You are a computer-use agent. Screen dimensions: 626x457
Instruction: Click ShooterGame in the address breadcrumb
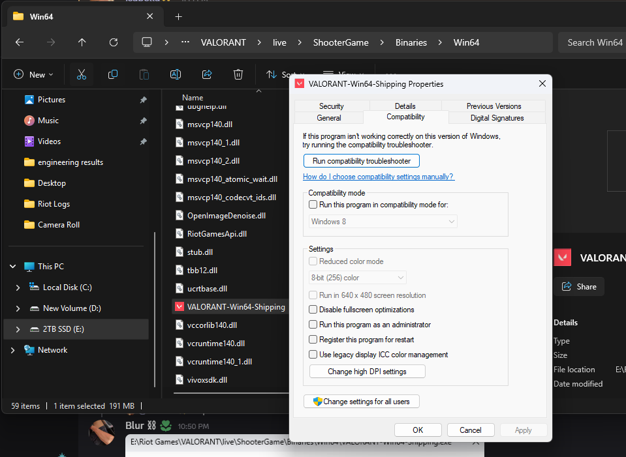coord(341,42)
